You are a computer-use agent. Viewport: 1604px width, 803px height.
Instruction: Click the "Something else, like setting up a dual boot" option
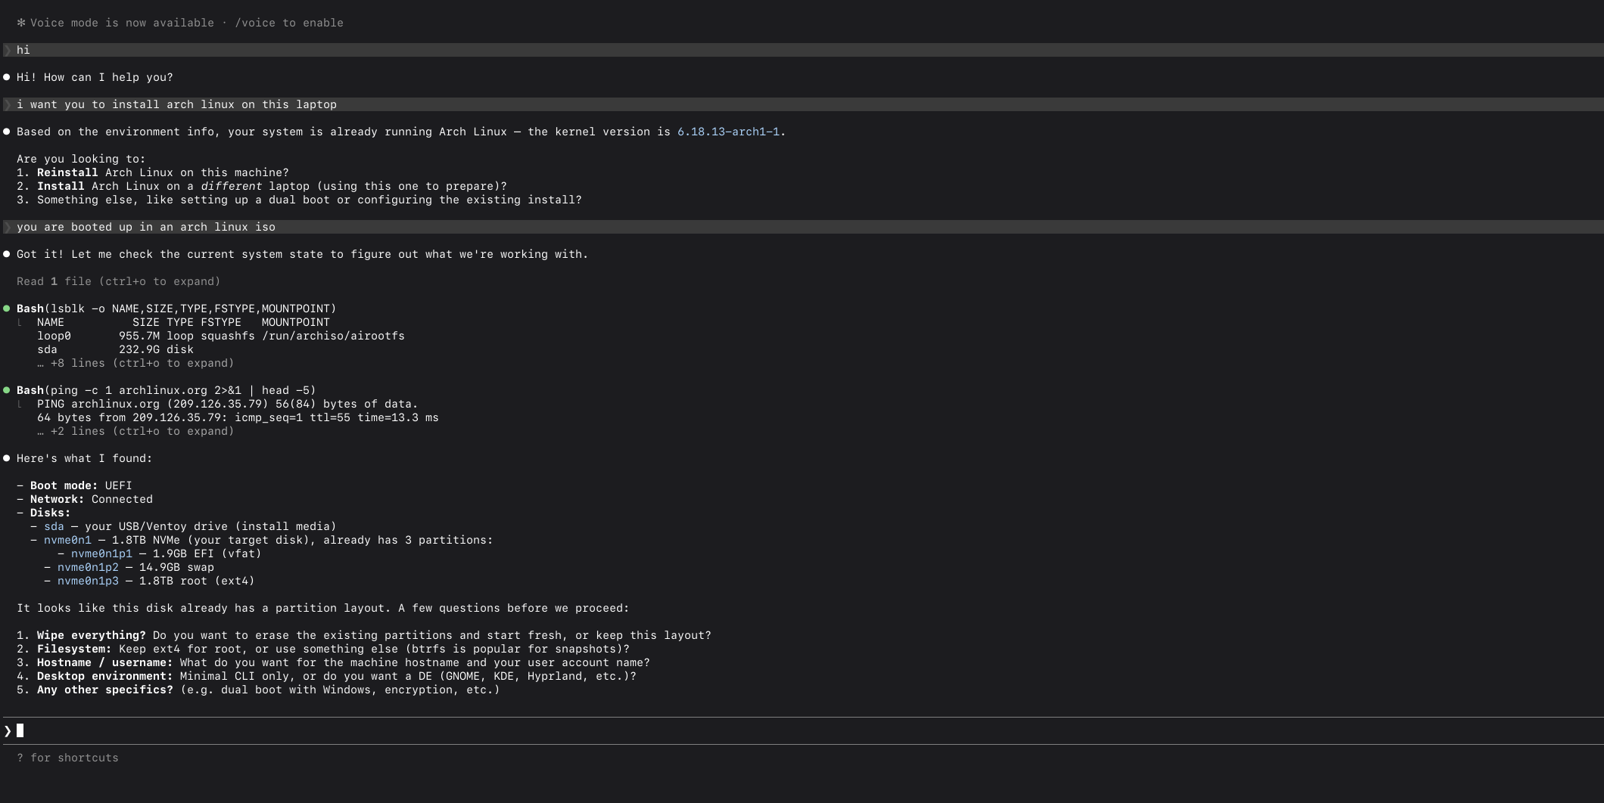[x=299, y=200]
